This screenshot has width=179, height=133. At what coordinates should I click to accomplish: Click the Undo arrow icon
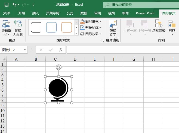click(x=14, y=5)
